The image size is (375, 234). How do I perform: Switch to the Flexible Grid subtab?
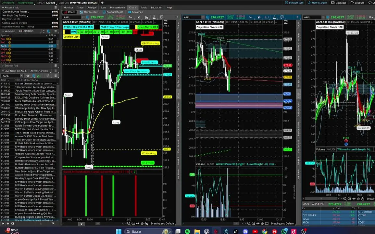tap(89, 12)
